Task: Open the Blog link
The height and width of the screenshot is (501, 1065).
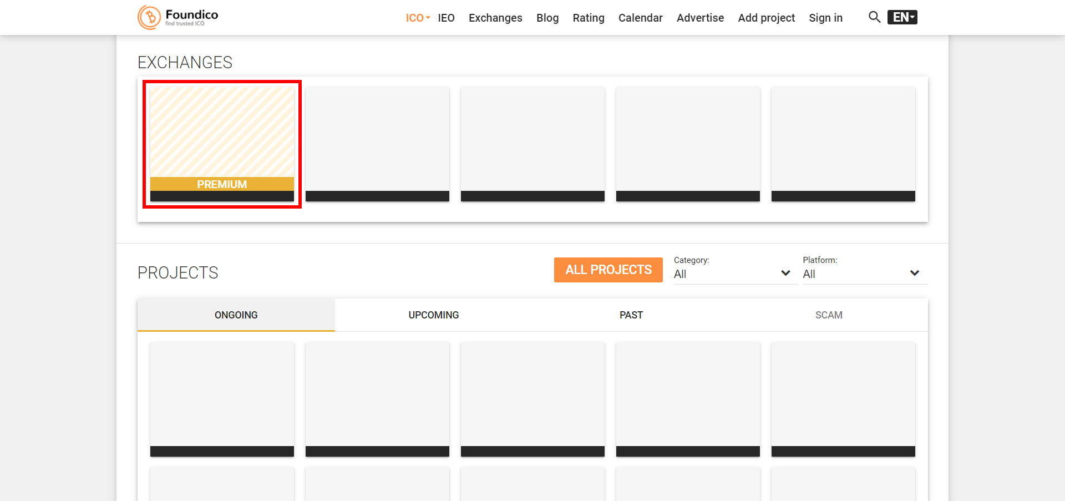Action: [547, 18]
